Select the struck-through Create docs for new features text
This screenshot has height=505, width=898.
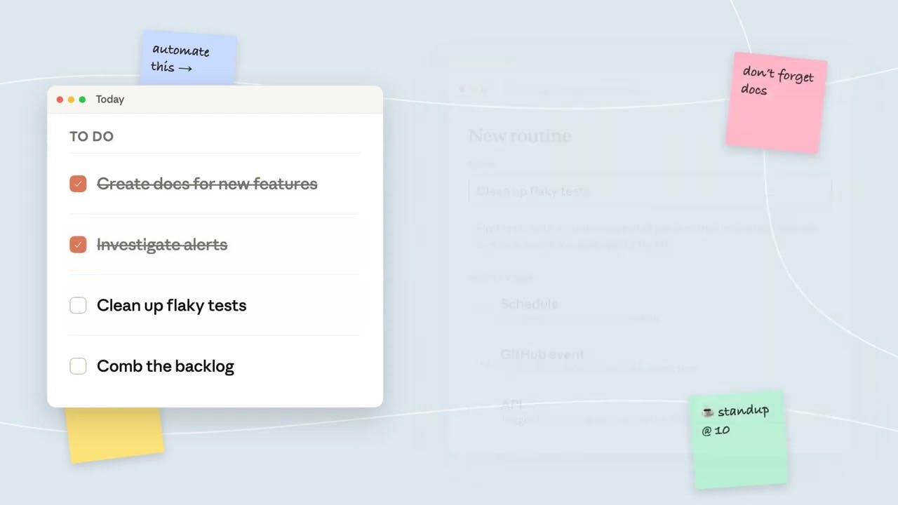(207, 184)
